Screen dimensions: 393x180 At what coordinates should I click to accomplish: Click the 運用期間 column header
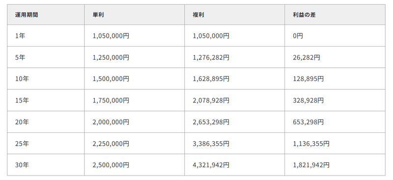tap(46, 15)
